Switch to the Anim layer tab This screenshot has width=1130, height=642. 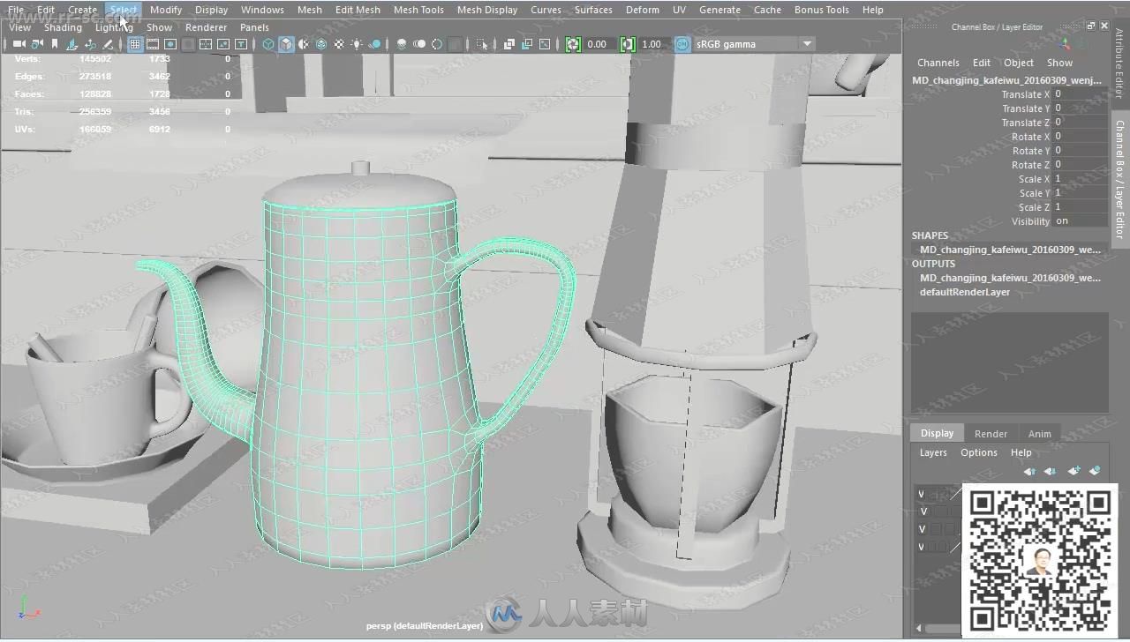pos(1040,433)
